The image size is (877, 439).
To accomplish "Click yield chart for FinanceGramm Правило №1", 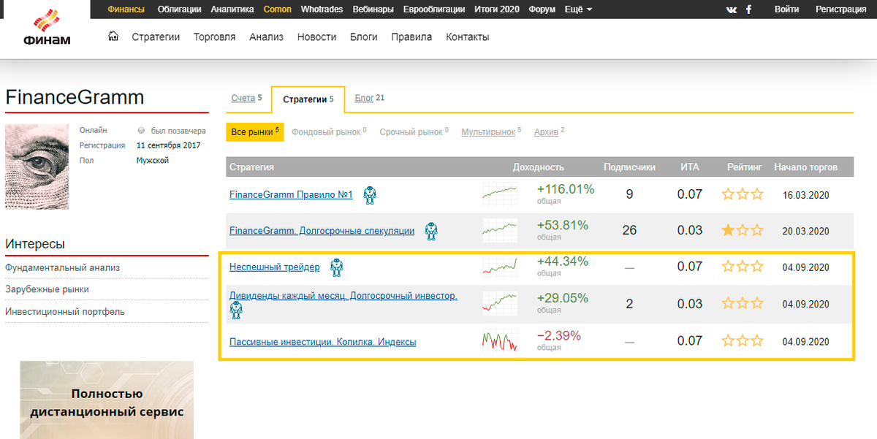I will tap(500, 194).
